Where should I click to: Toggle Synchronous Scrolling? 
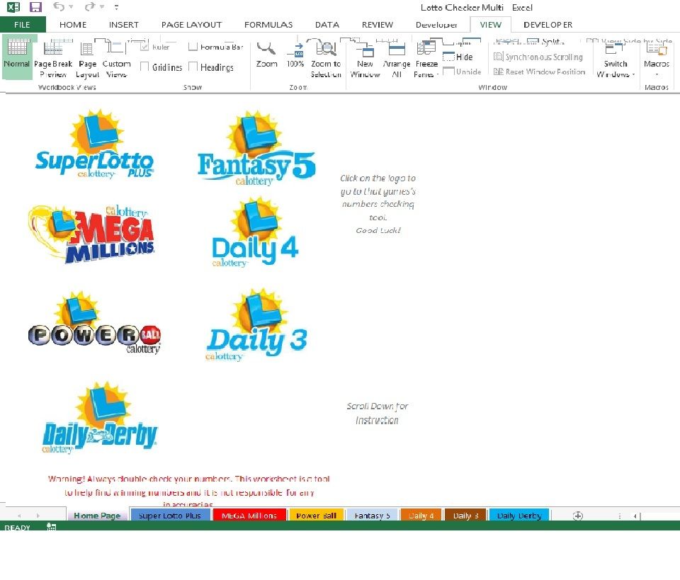[538, 57]
